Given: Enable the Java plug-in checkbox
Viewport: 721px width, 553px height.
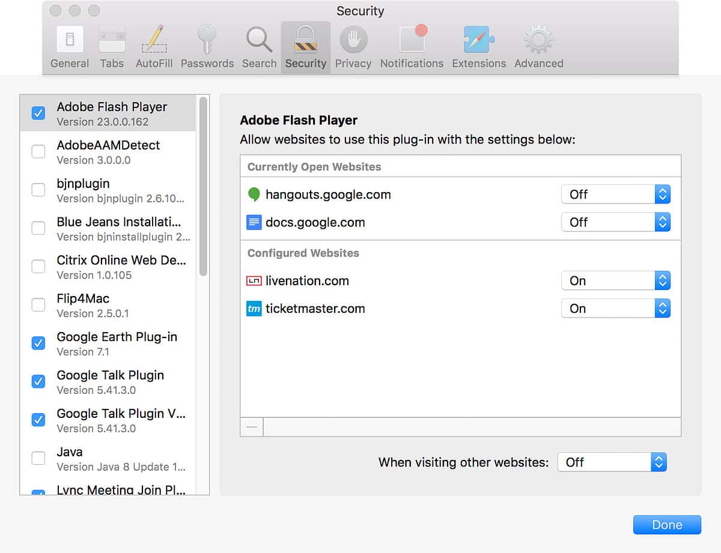Looking at the screenshot, I should click(x=38, y=458).
